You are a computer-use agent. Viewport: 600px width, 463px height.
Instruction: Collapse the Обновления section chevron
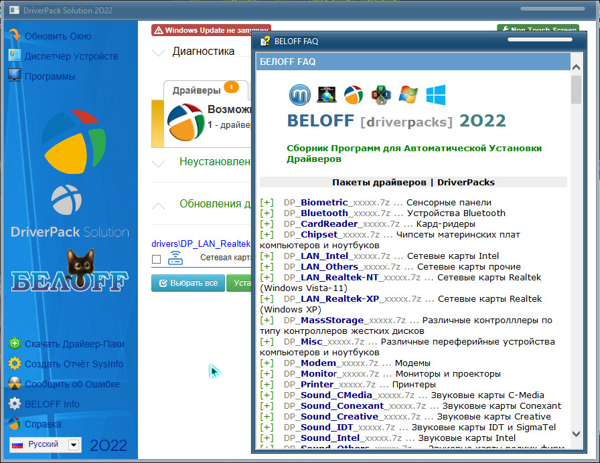(158, 205)
